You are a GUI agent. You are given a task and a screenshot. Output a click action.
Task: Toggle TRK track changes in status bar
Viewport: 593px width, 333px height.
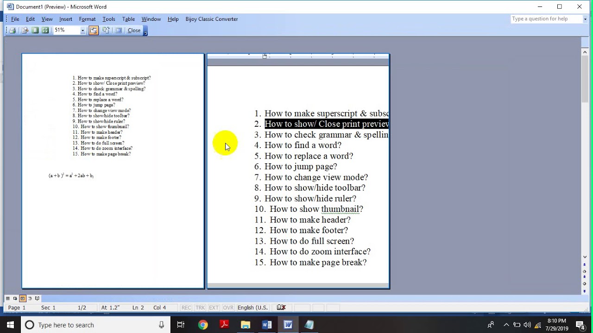[x=200, y=308]
